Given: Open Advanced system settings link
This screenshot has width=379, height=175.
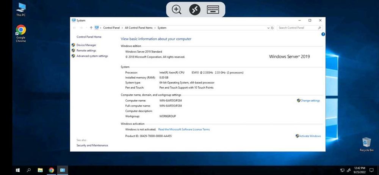Looking at the screenshot, I should click(x=92, y=56).
